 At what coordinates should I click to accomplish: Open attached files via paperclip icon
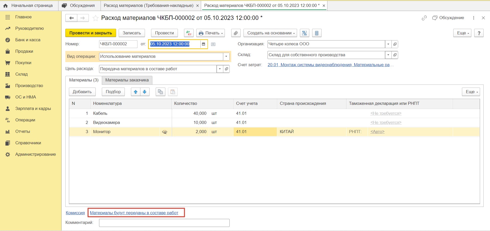coord(236,33)
